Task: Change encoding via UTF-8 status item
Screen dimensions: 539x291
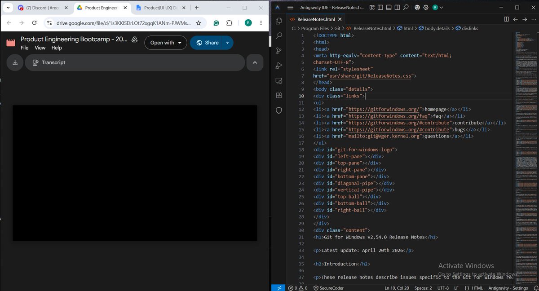Action: [x=443, y=288]
